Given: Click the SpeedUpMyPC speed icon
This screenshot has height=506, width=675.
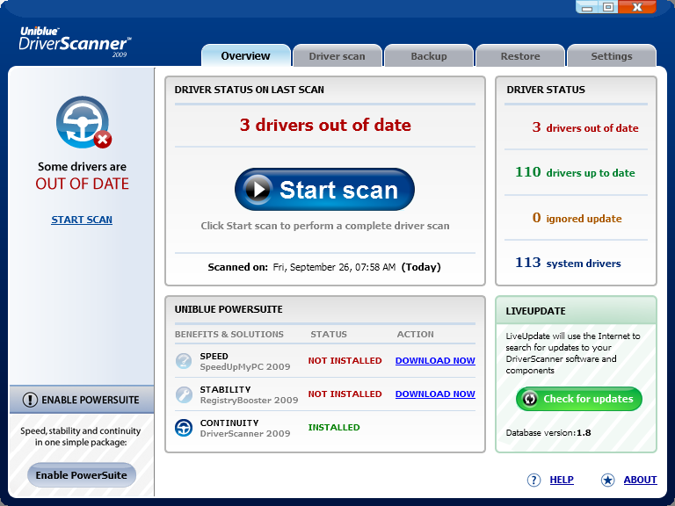Looking at the screenshot, I should pyautogui.click(x=184, y=360).
